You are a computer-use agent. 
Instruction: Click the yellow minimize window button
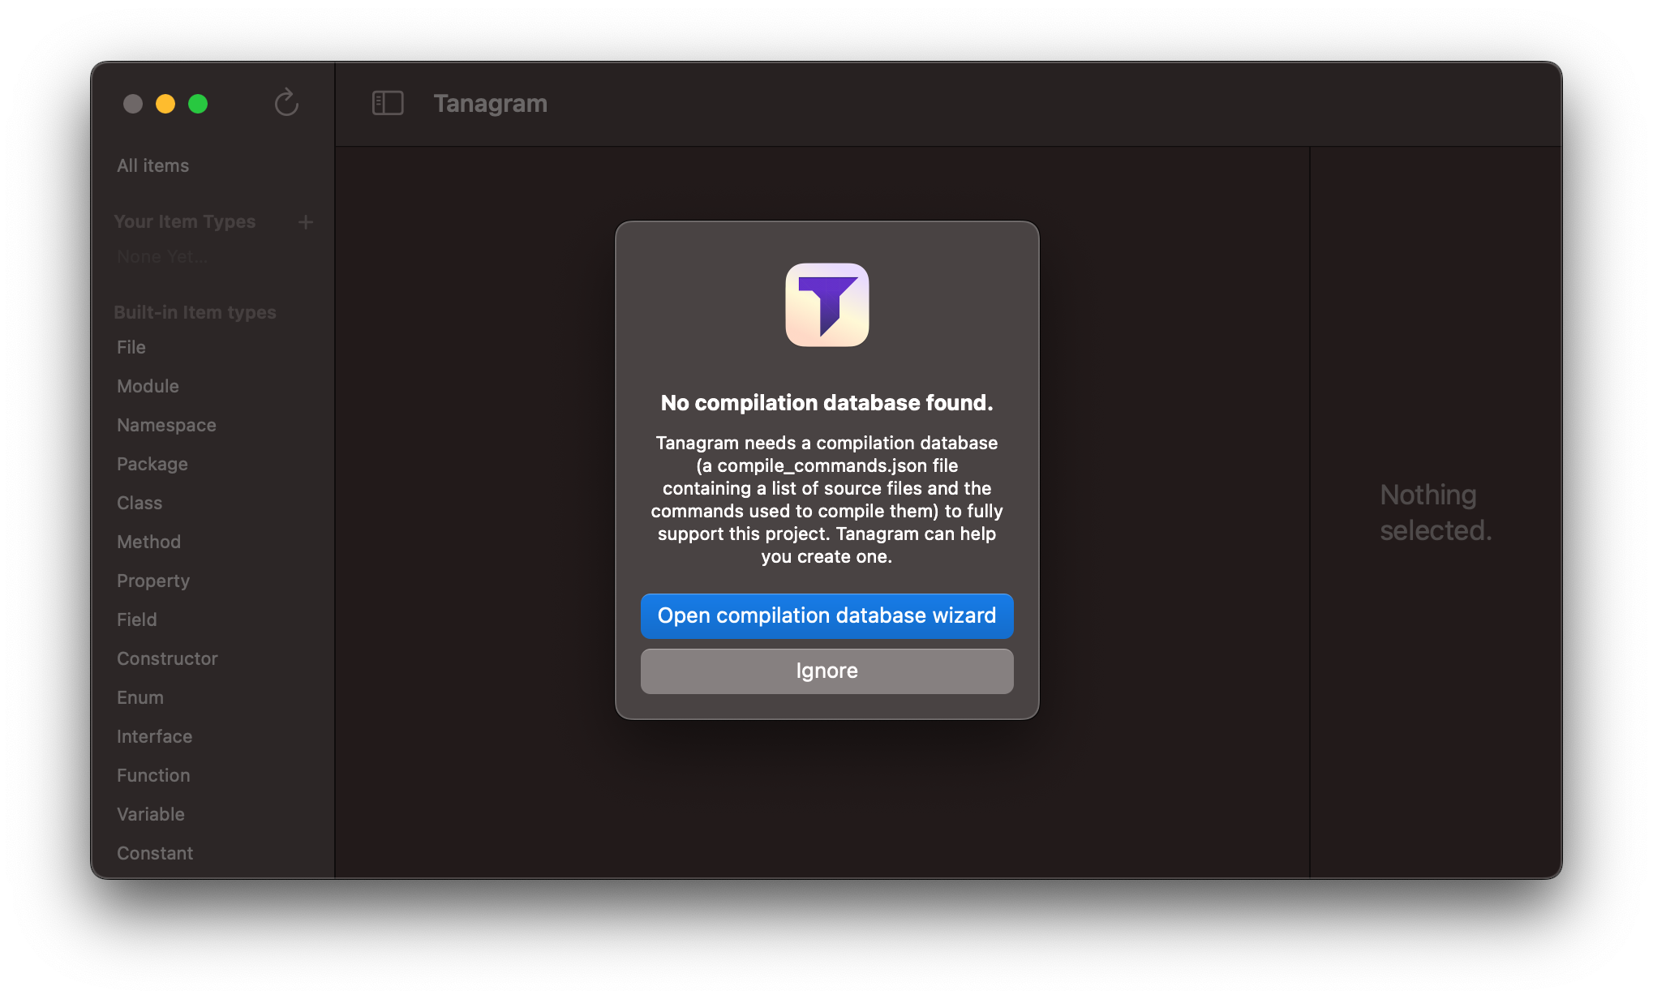click(165, 104)
